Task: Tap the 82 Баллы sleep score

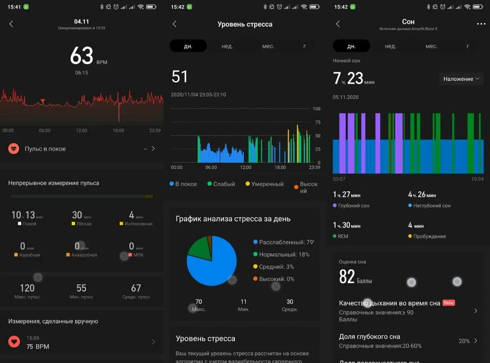Action: pos(355,277)
